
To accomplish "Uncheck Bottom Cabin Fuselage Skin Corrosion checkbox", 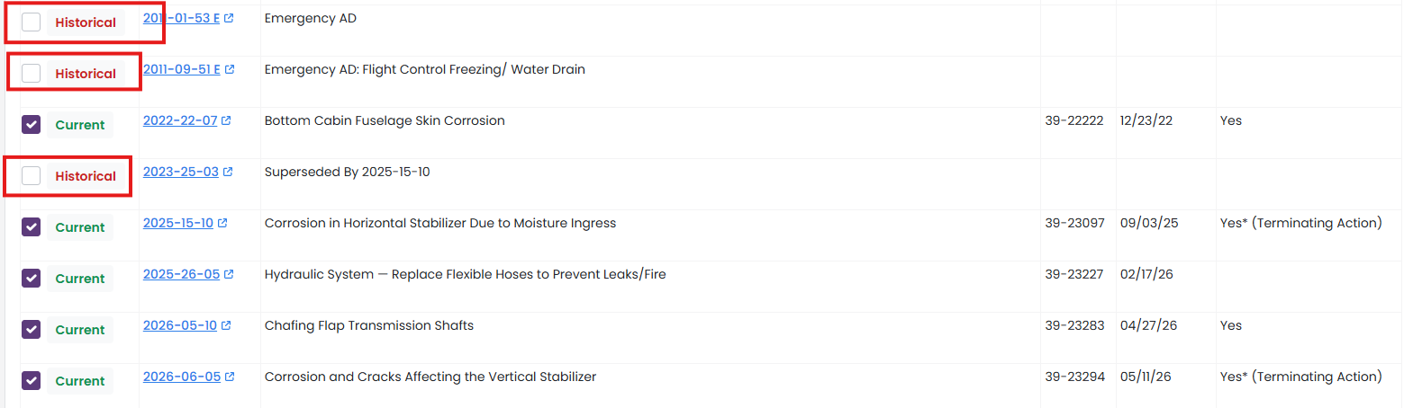I will 32,125.
